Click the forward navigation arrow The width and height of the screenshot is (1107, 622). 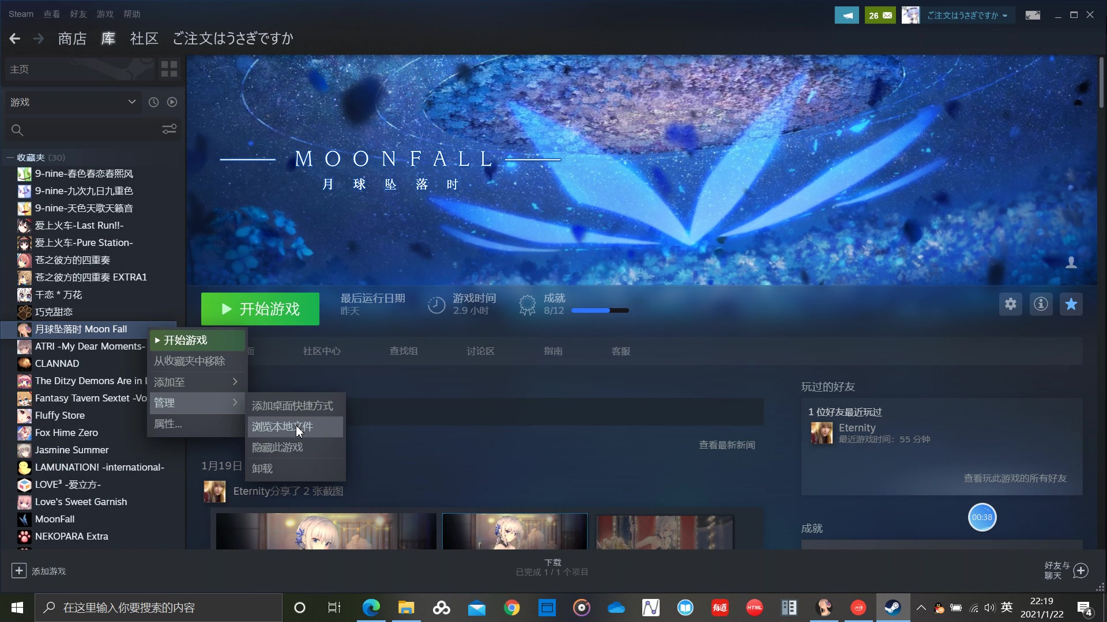39,39
